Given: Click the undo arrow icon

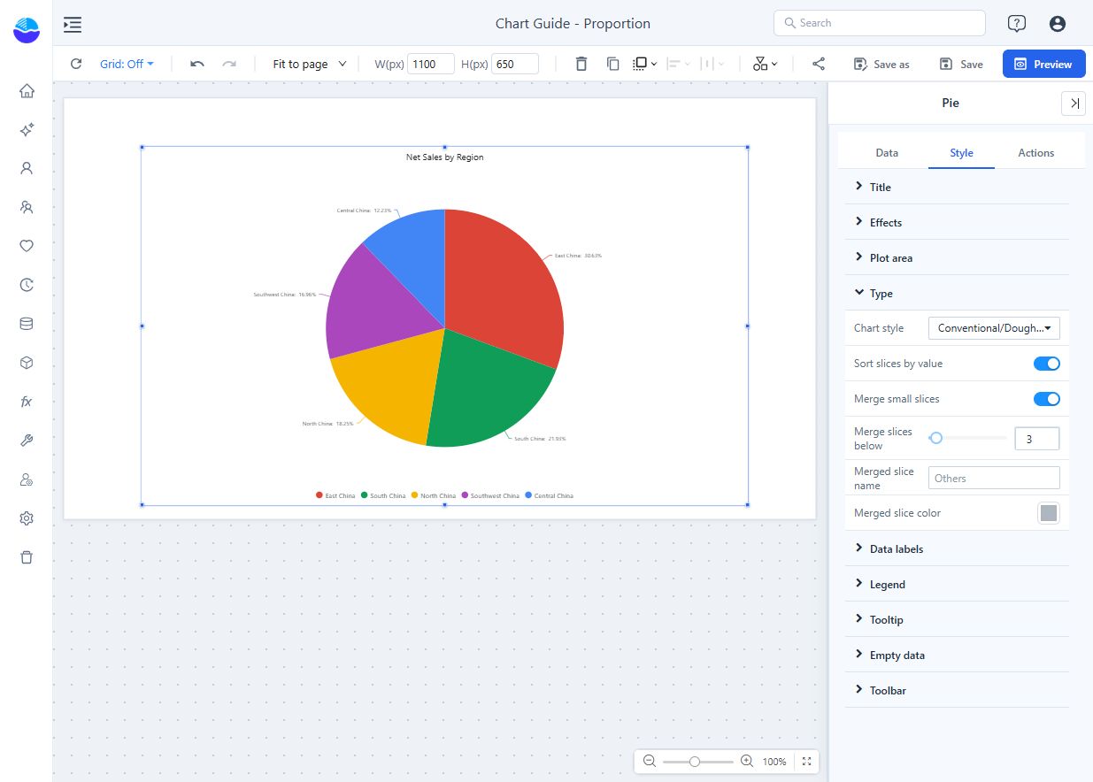Looking at the screenshot, I should (x=197, y=64).
